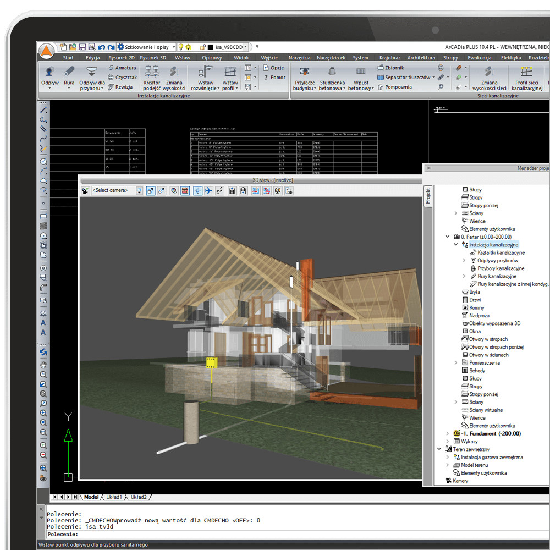Image resolution: width=550 pixels, height=550 pixels.
Task: Undo the last action
Action: pyautogui.click(x=101, y=47)
